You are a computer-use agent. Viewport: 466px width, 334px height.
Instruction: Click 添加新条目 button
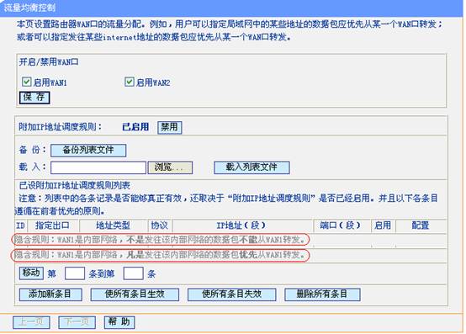click(x=50, y=294)
